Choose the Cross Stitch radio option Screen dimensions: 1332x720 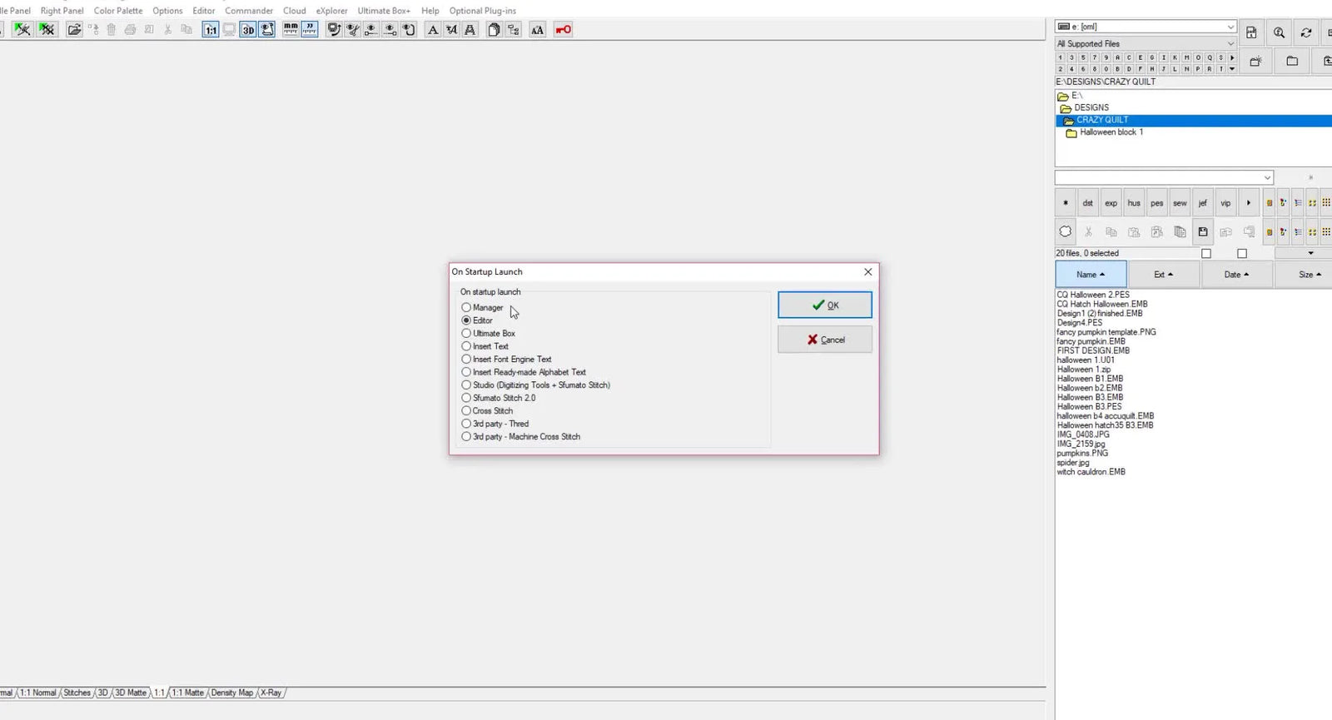487,411
